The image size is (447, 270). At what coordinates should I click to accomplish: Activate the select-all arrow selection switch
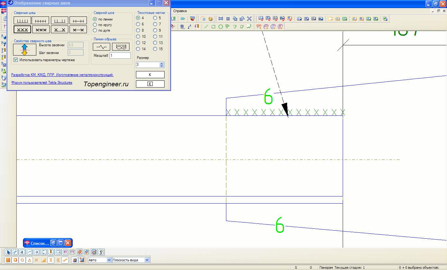coord(8,252)
